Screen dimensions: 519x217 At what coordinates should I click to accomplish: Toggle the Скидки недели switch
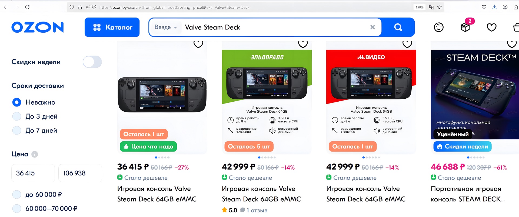[x=92, y=62]
